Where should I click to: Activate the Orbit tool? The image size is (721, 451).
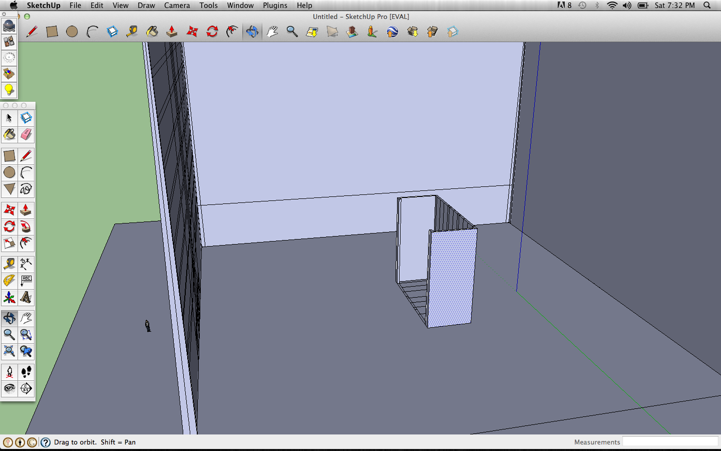(x=252, y=32)
